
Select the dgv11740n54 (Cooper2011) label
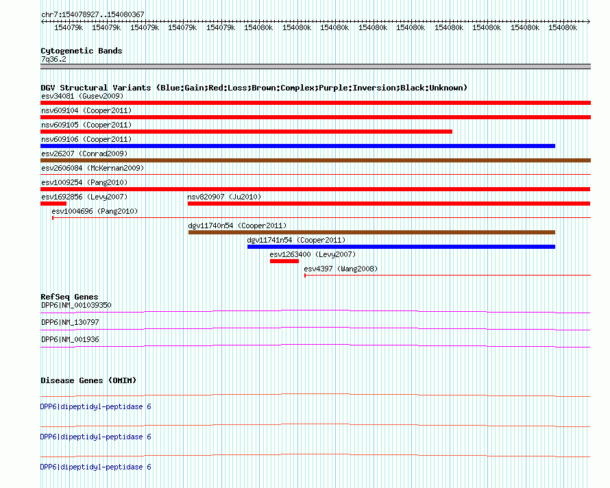[x=237, y=225]
